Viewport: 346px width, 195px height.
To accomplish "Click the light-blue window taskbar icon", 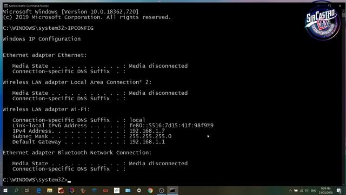I will 128,190.
